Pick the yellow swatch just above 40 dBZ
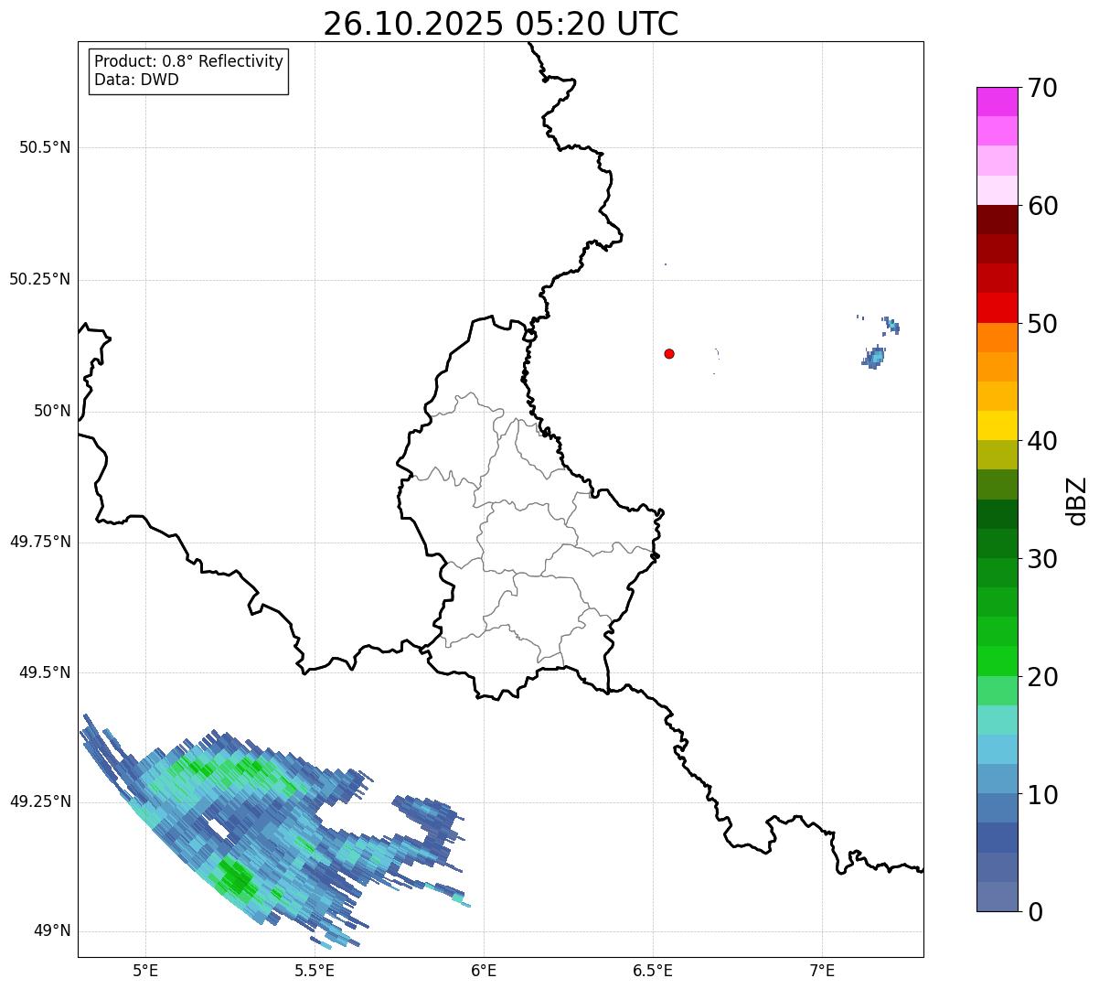The height and width of the screenshot is (989, 1099). [x=998, y=425]
